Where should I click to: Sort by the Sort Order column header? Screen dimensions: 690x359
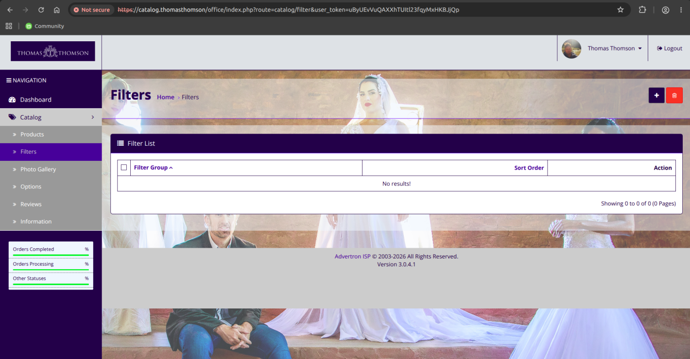(529, 168)
